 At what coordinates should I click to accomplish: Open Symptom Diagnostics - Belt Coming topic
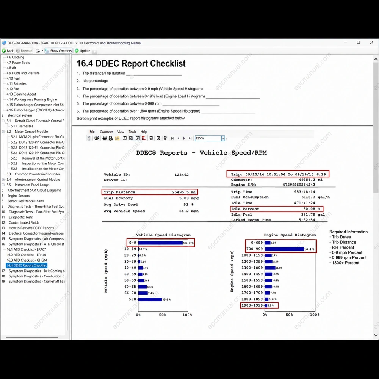pyautogui.click(x=37, y=271)
